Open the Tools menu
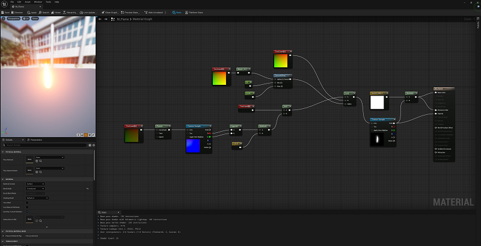The height and width of the screenshot is (246, 481). (49, 2)
